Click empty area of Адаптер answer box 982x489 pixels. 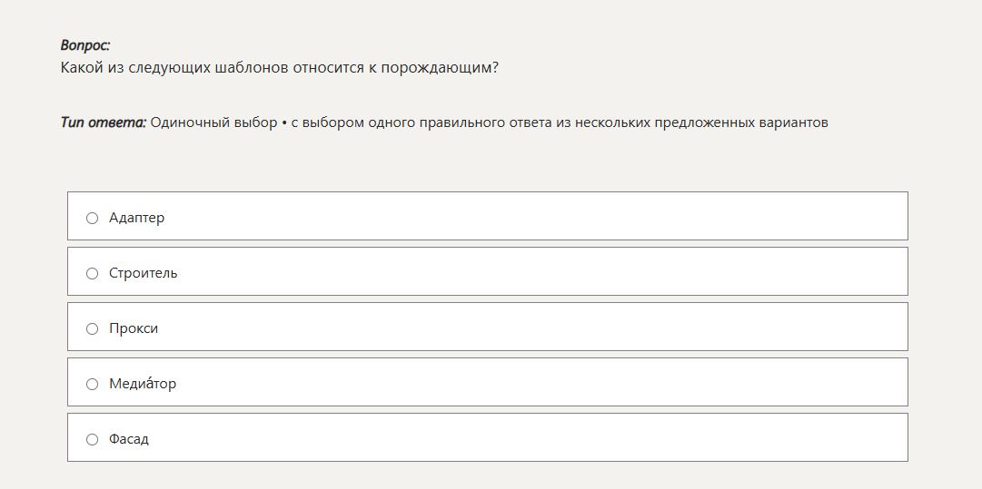[545, 218]
